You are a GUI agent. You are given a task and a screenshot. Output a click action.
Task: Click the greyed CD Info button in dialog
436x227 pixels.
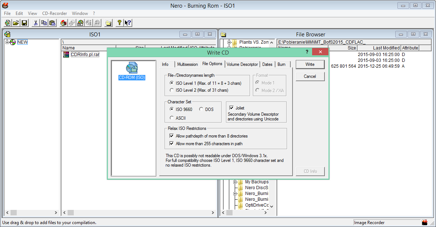[x=310, y=171]
